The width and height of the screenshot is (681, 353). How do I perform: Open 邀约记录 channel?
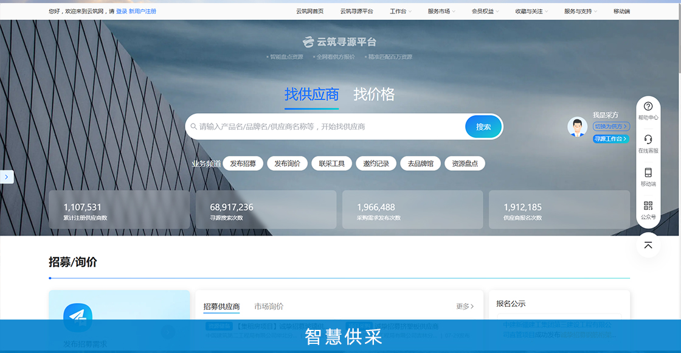point(376,164)
